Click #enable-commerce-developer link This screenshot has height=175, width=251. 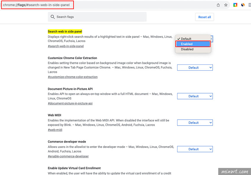pyautogui.click(x=68, y=156)
